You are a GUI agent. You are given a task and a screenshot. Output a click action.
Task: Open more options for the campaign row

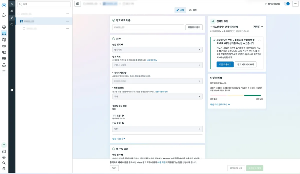pos(67,14)
